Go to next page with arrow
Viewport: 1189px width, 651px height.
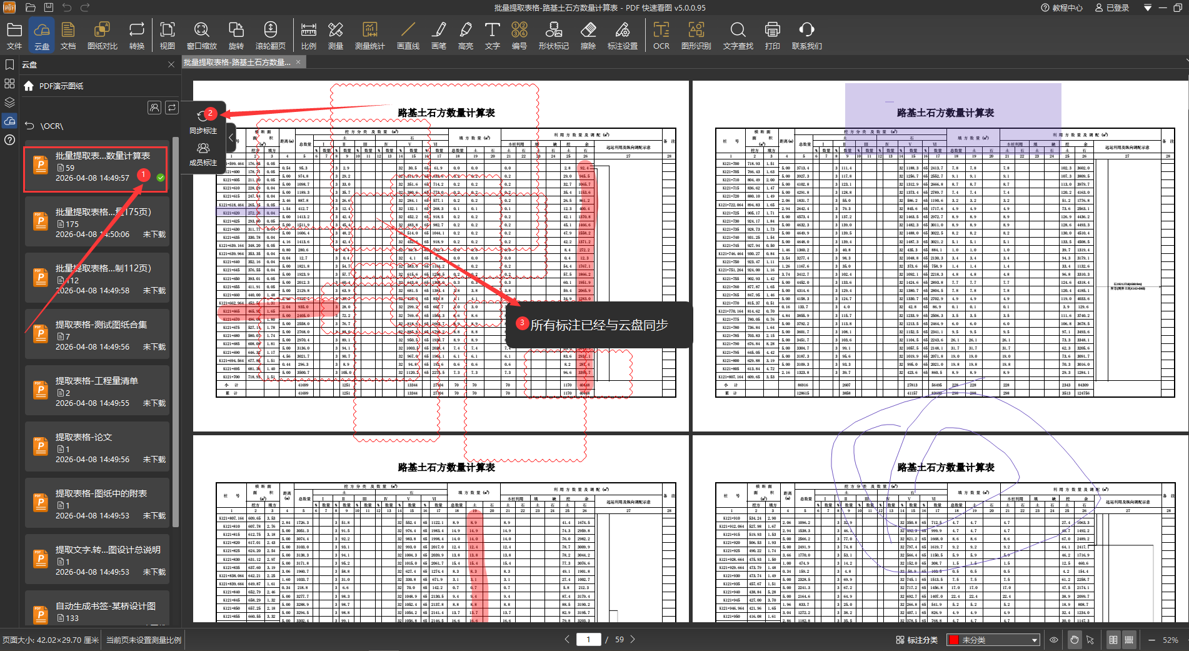point(633,639)
